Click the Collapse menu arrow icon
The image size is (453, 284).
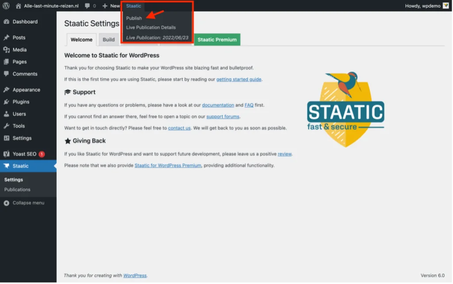point(6,203)
